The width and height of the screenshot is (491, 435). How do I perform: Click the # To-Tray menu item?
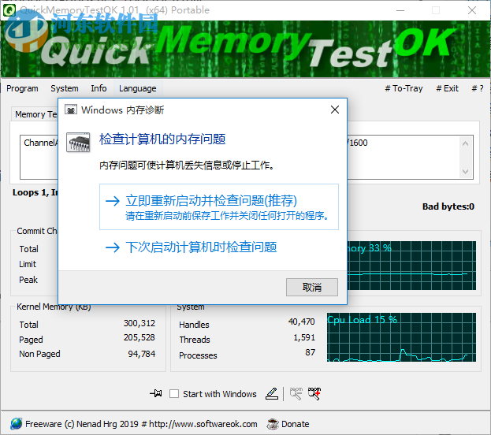tap(404, 88)
